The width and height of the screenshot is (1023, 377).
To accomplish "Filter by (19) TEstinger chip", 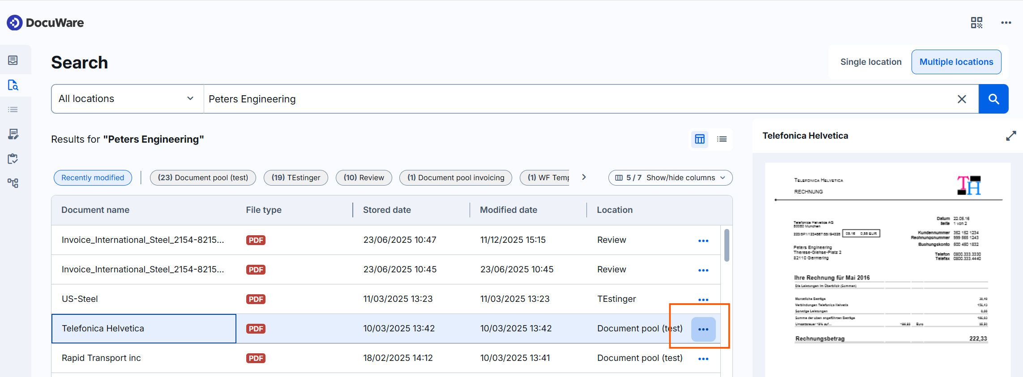I will (296, 178).
